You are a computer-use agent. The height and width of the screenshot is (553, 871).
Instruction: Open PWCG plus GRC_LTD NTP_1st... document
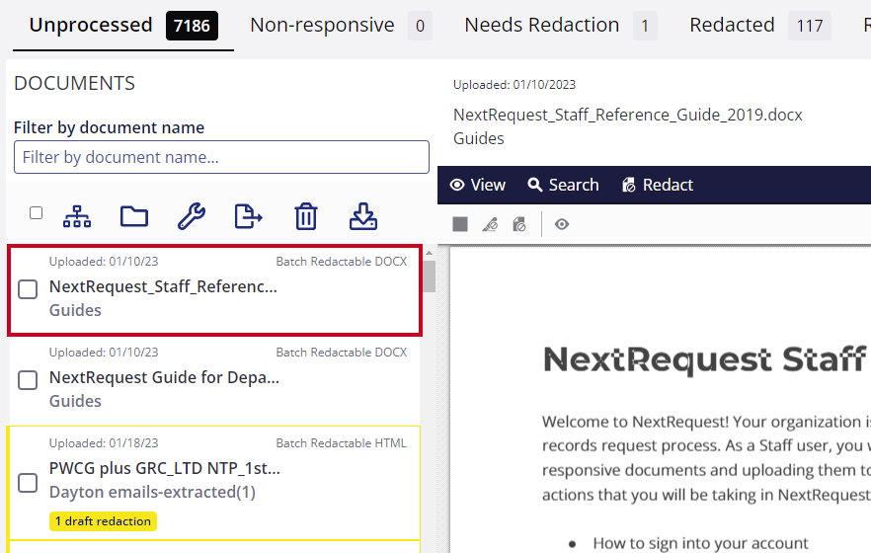pos(165,469)
